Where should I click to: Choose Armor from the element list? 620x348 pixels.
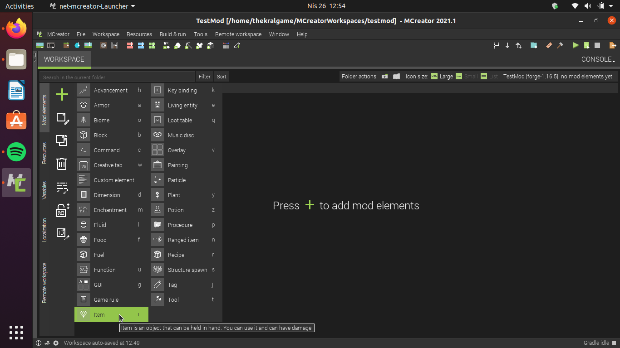(x=111, y=105)
